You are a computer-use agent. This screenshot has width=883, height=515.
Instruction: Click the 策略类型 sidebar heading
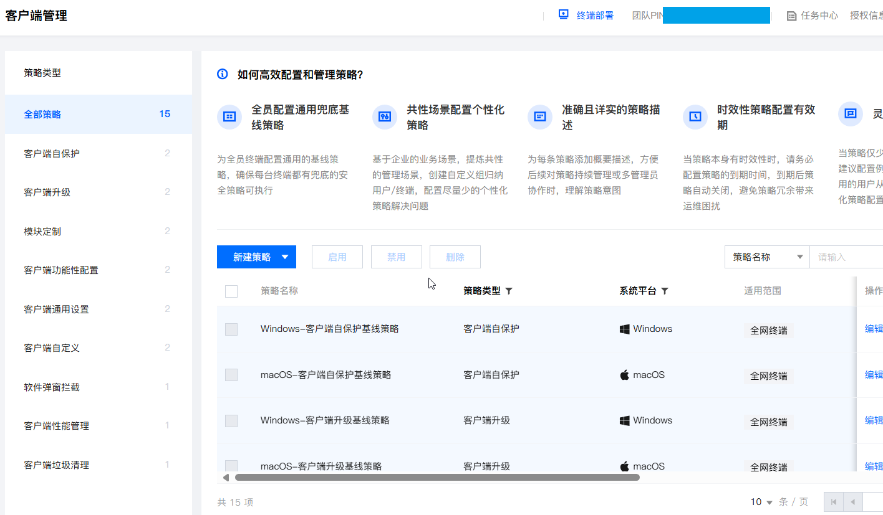[42, 73]
